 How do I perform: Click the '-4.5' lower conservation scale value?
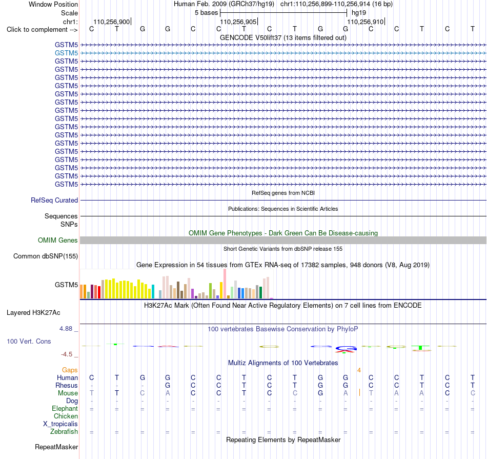click(x=67, y=354)
